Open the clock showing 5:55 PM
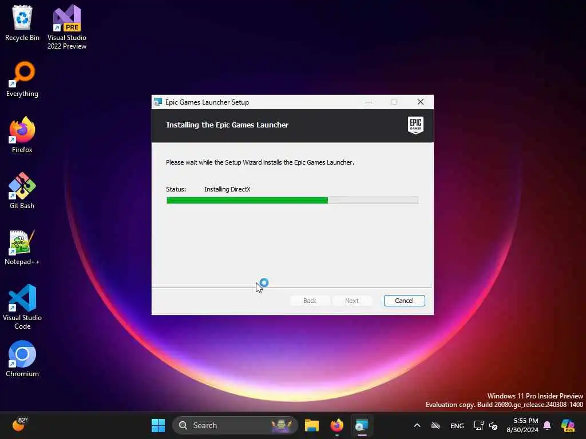586x439 pixels. pyautogui.click(x=522, y=425)
